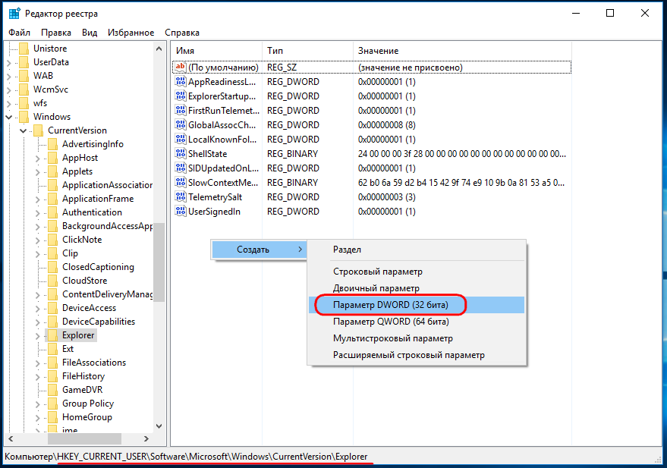Choose Расширяемый строковый параметр
Screen dimensions: 667x468
[x=417, y=355]
